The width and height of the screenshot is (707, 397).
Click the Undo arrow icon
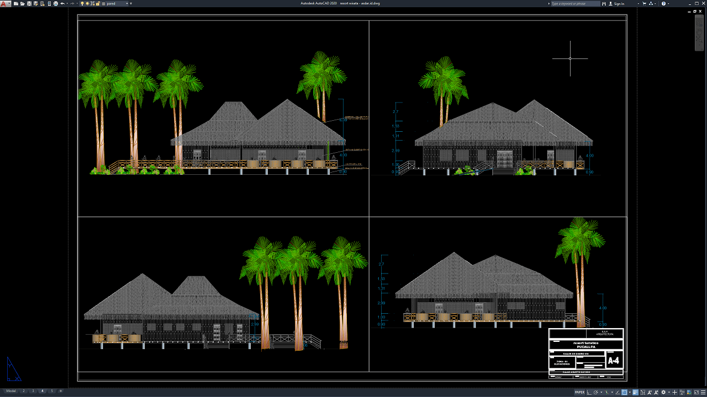62,3
